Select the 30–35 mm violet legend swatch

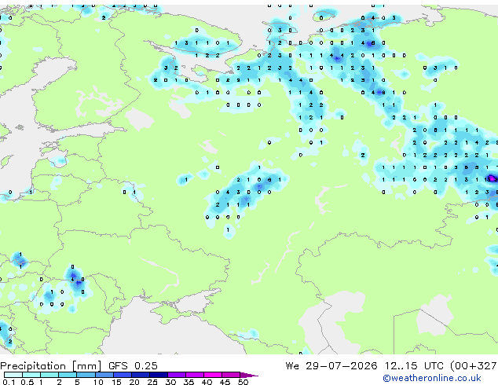tap(176, 375)
